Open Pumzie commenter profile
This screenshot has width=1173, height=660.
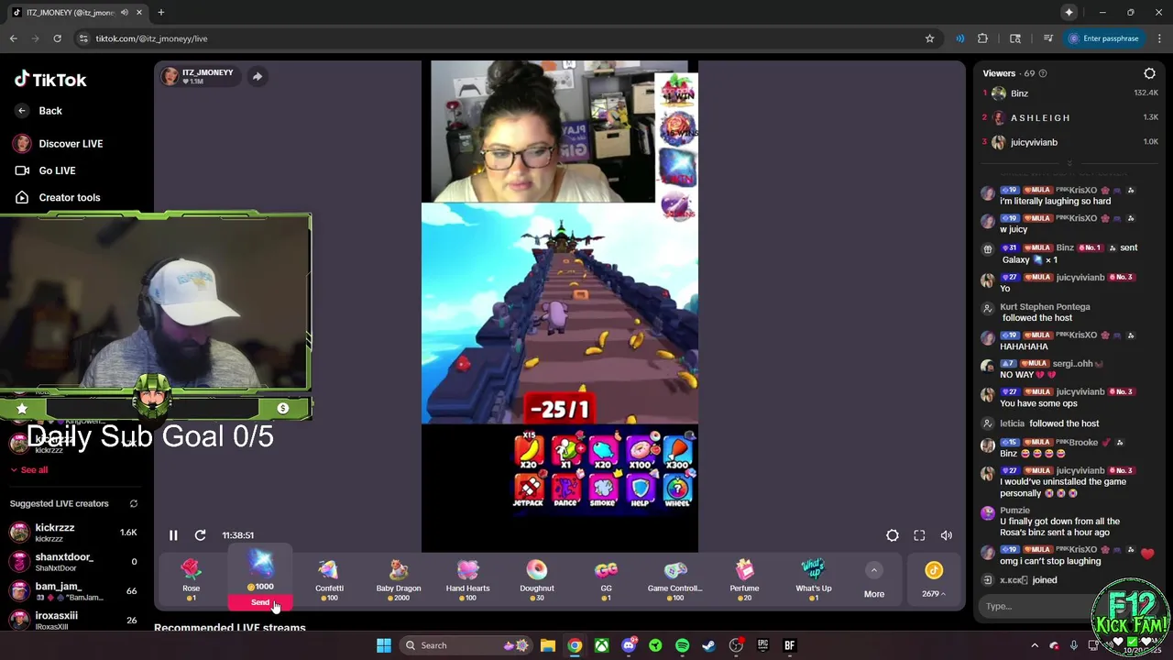click(1014, 511)
